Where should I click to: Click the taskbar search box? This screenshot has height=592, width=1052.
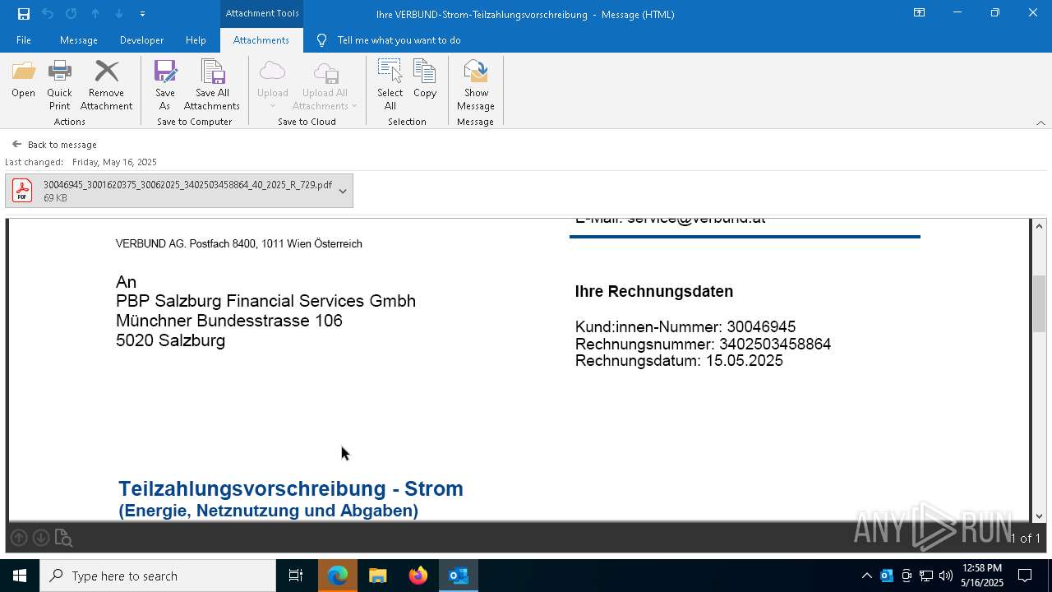click(x=158, y=576)
